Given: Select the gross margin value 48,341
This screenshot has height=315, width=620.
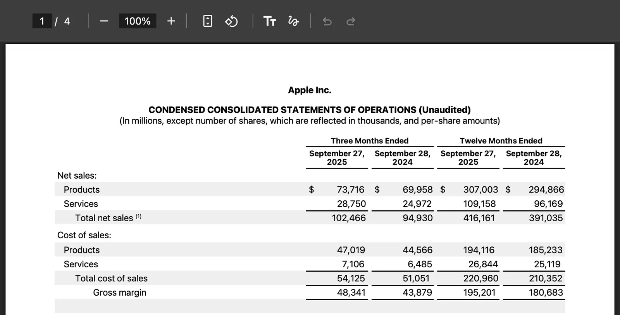Looking at the screenshot, I should click(x=351, y=293).
